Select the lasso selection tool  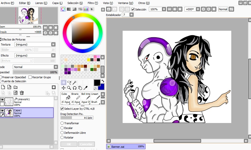[69, 82]
